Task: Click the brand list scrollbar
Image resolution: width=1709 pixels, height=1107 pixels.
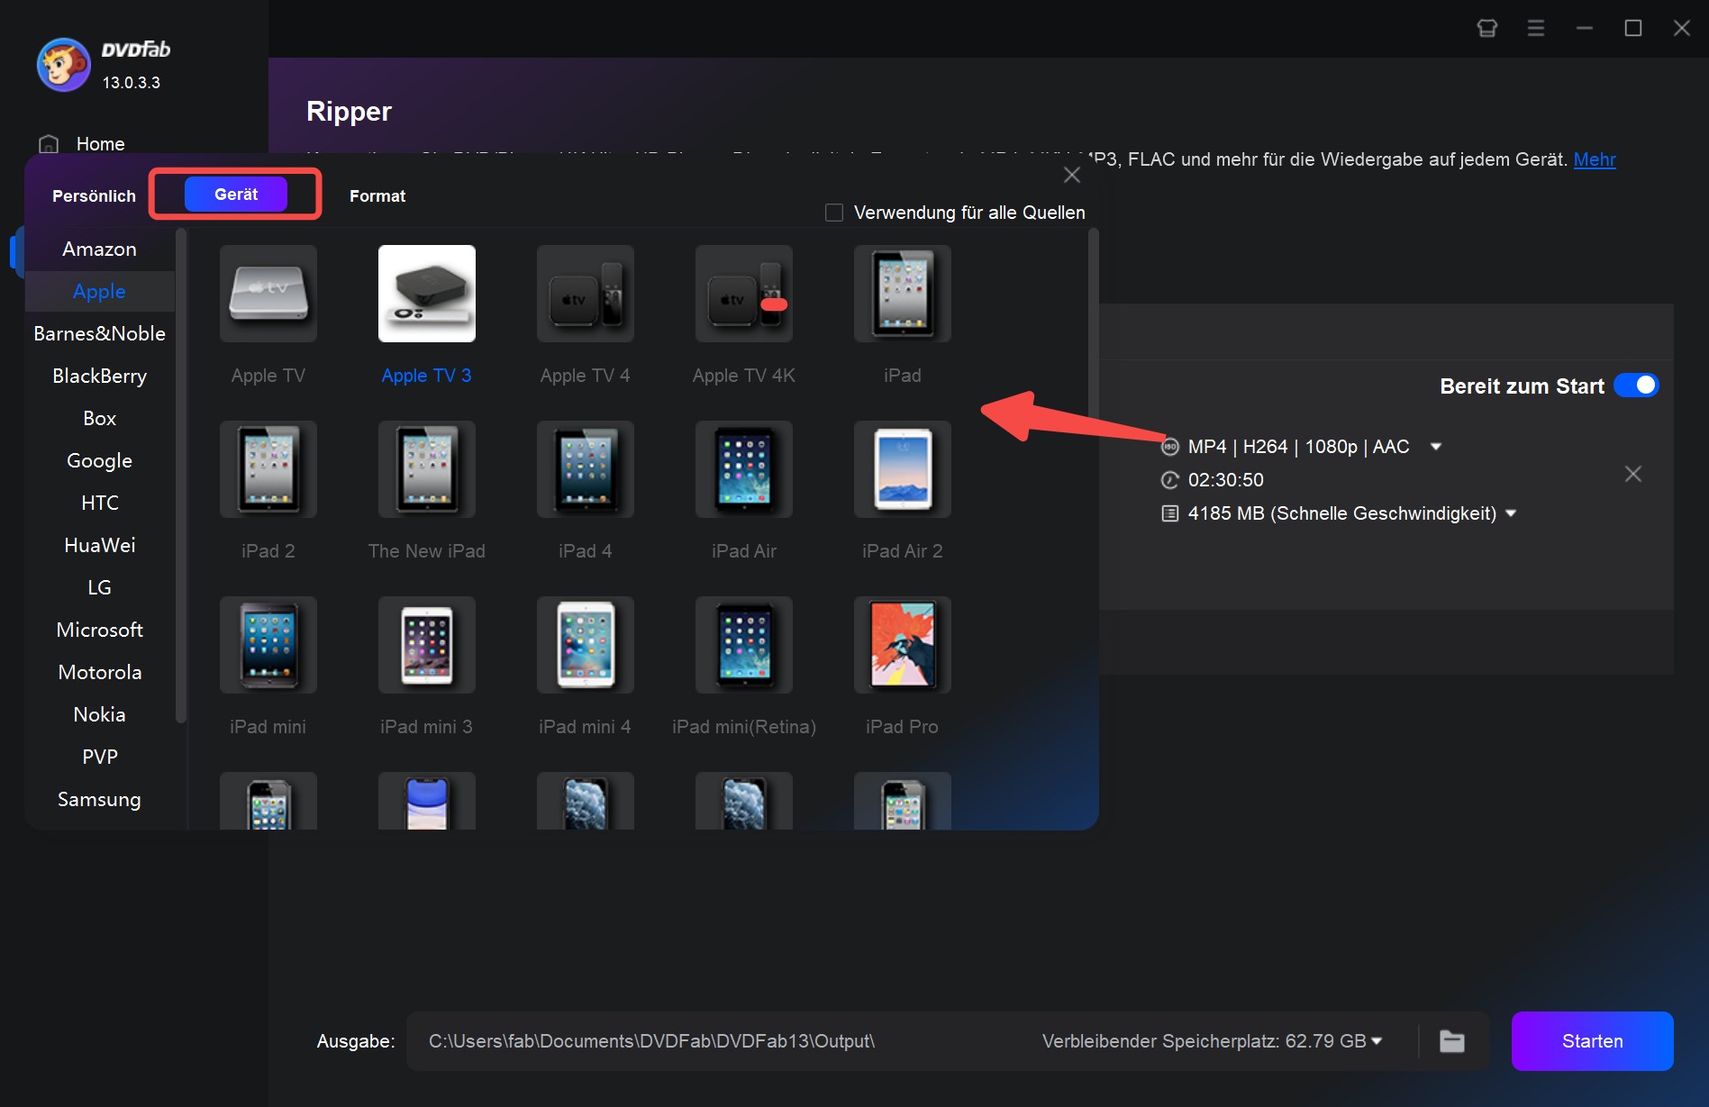Action: click(180, 476)
